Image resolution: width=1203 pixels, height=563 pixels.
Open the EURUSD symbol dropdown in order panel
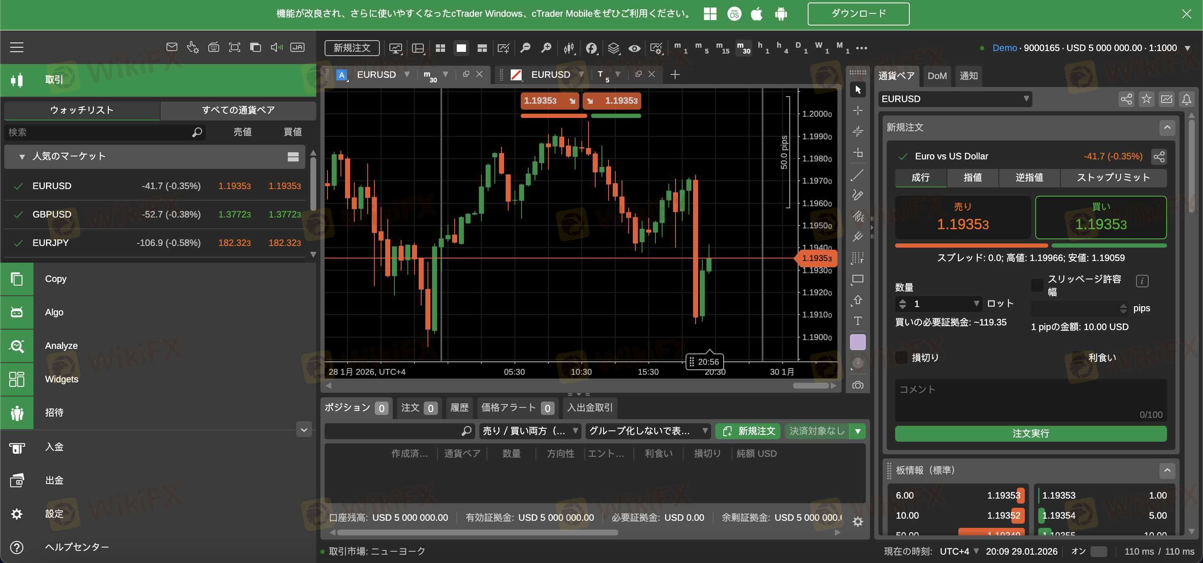click(x=955, y=99)
